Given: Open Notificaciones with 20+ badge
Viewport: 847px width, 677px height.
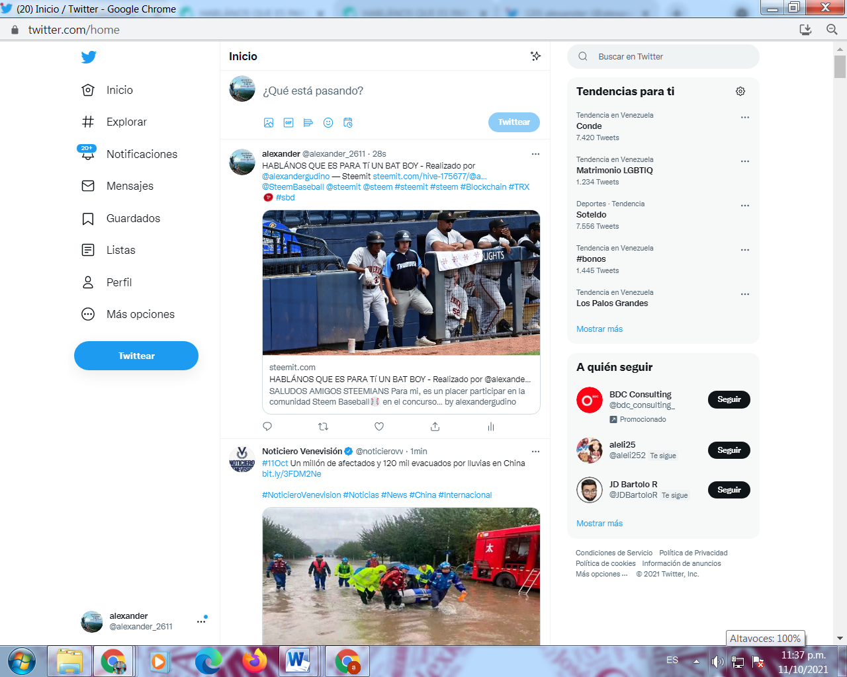Looking at the screenshot, I should [128, 154].
